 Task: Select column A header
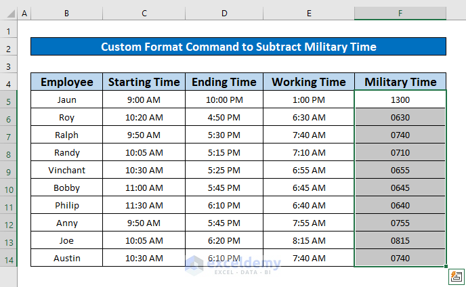click(x=24, y=13)
